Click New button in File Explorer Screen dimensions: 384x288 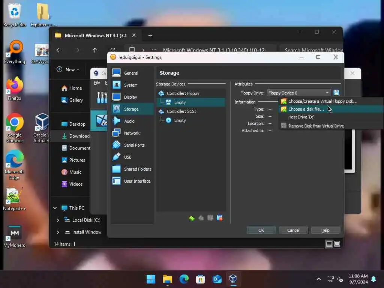pyautogui.click(x=68, y=69)
